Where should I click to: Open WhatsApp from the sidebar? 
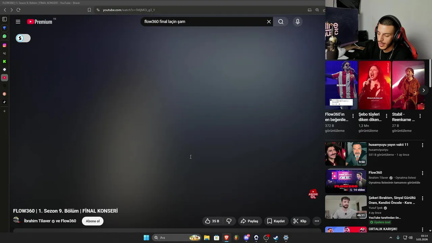coord(4,36)
